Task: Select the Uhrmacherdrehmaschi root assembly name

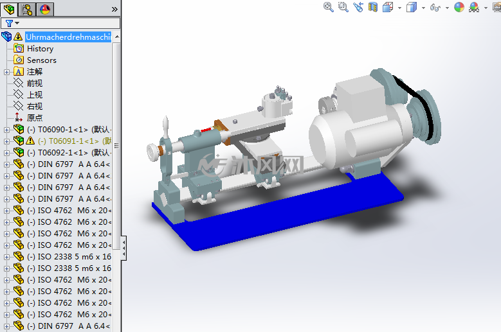Action: point(68,37)
